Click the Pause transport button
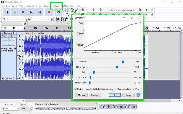The image size is (183, 114). [x=6, y=12]
